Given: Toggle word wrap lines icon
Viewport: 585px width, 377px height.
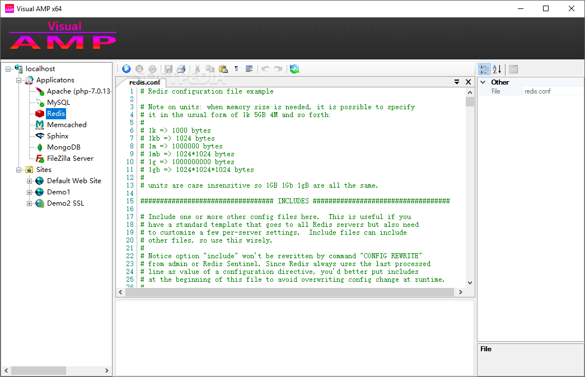Looking at the screenshot, I should click(249, 69).
